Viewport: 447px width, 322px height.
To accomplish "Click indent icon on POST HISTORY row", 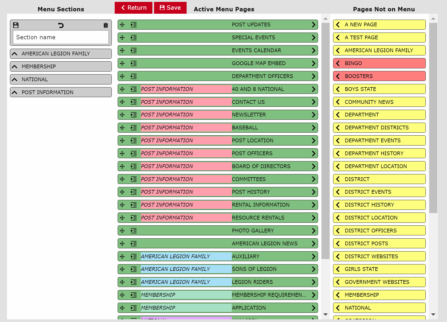I will point(134,192).
